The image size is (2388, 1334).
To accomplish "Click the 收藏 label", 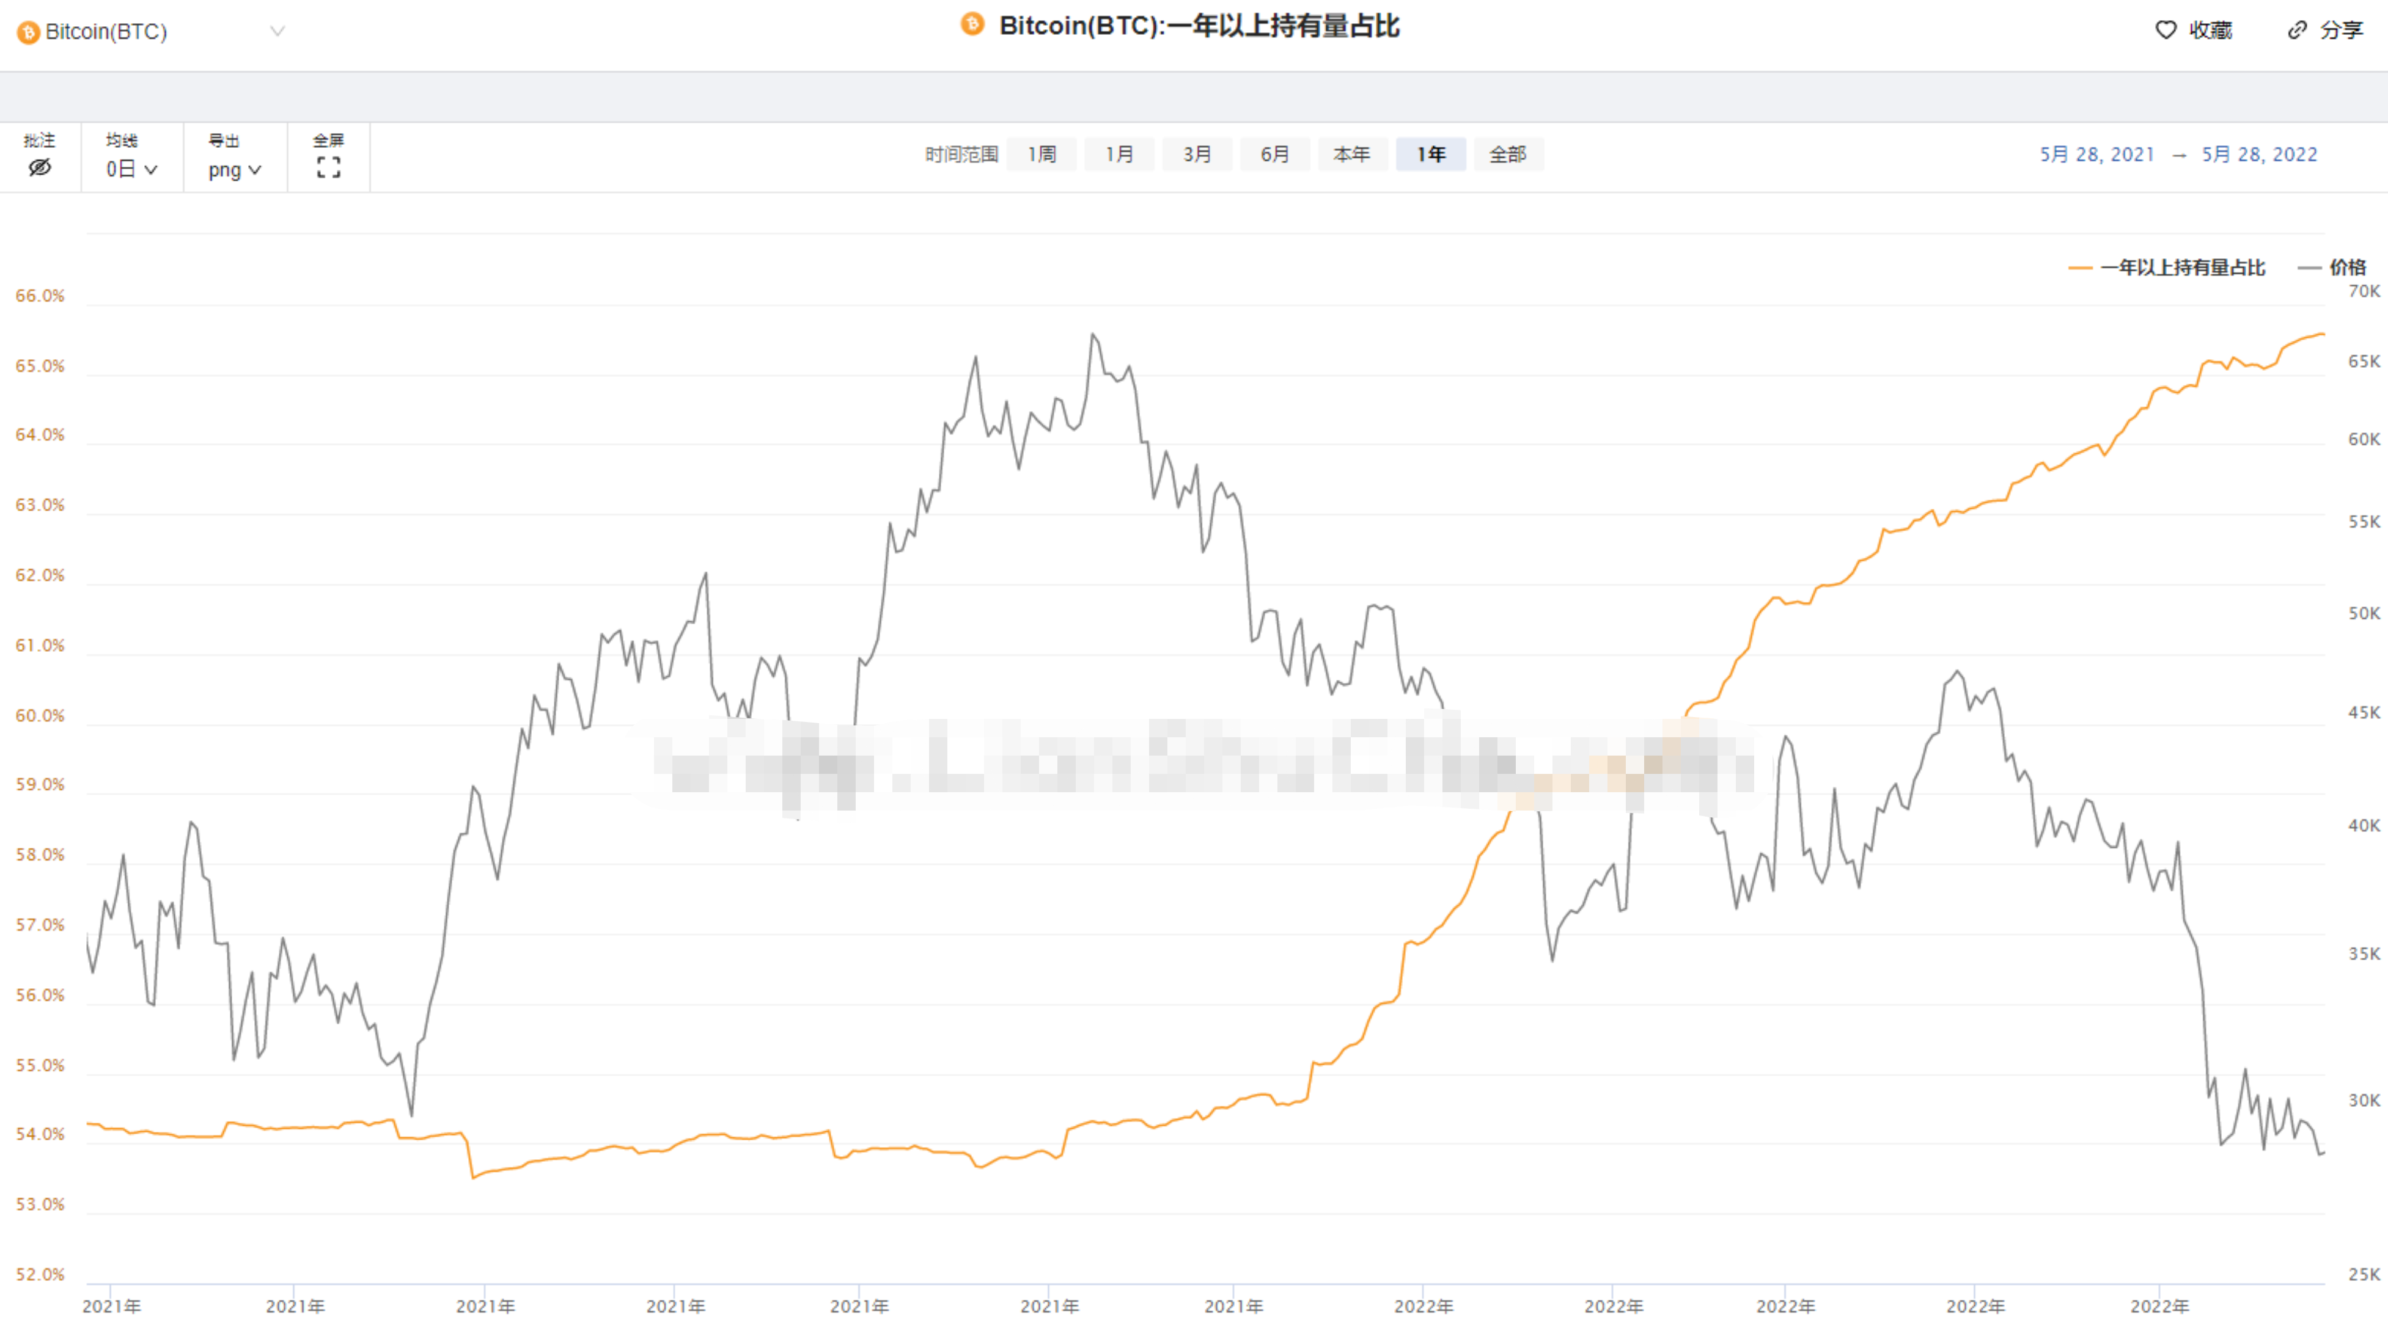I will coord(2210,31).
